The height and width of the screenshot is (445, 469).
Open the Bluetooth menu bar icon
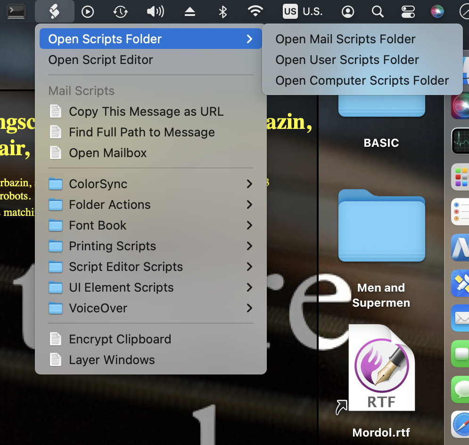click(x=223, y=11)
